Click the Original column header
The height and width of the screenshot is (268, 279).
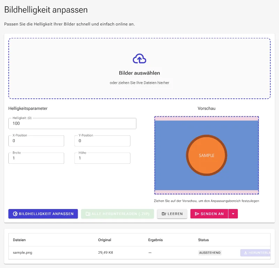[105, 240]
